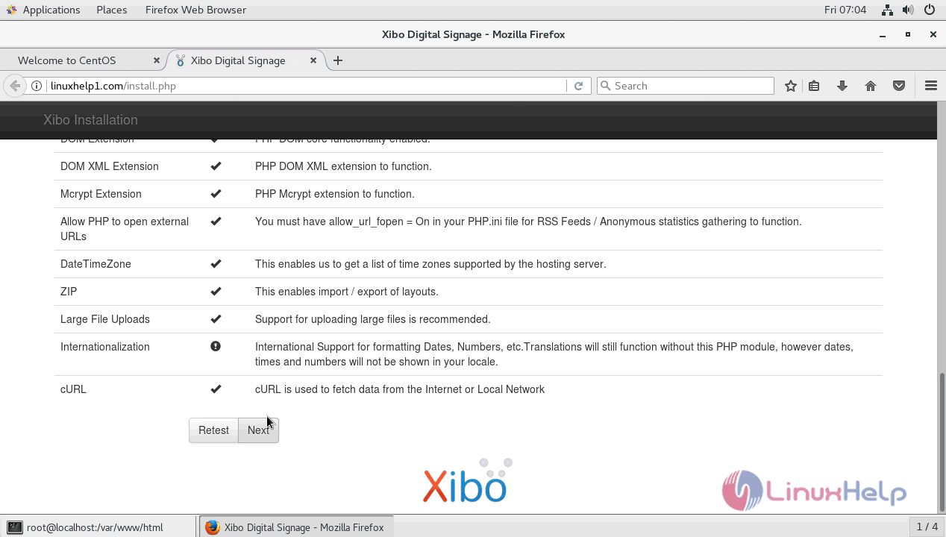This screenshot has width=946, height=537.
Task: Close the Welcome to CentOS tab
Action: click(157, 60)
